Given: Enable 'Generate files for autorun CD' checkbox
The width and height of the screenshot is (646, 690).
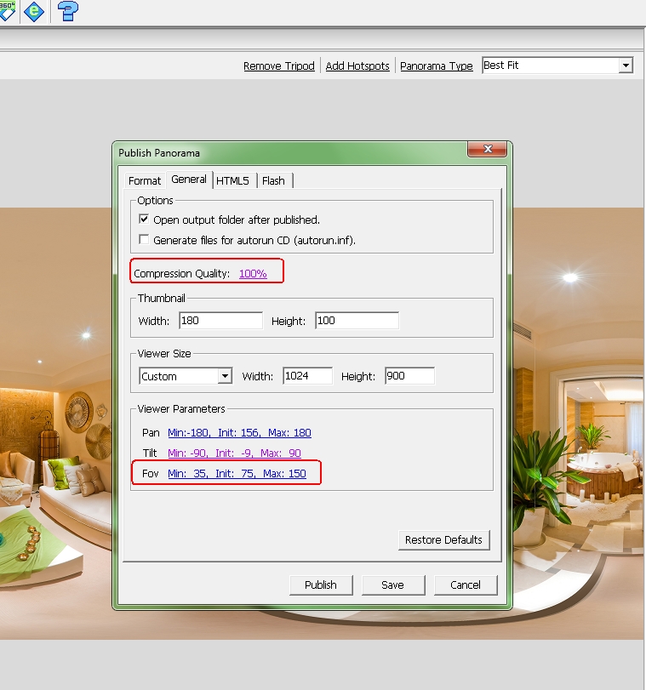Looking at the screenshot, I should click(x=144, y=240).
